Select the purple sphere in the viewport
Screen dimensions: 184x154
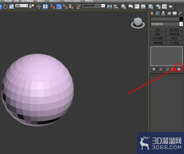37,90
